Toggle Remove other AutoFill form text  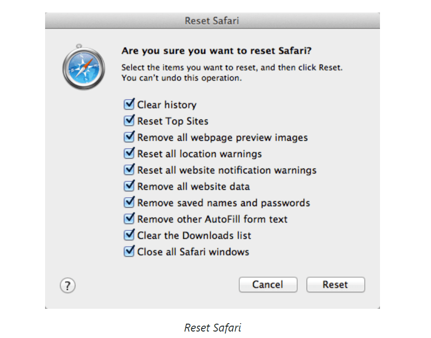(x=129, y=219)
